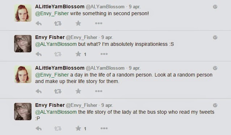Open more options on "write something in second person" tweet
231x135 pixels.
coord(98,23)
